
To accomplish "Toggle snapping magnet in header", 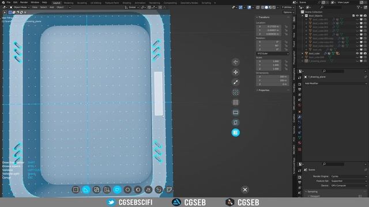I will pos(149,7).
